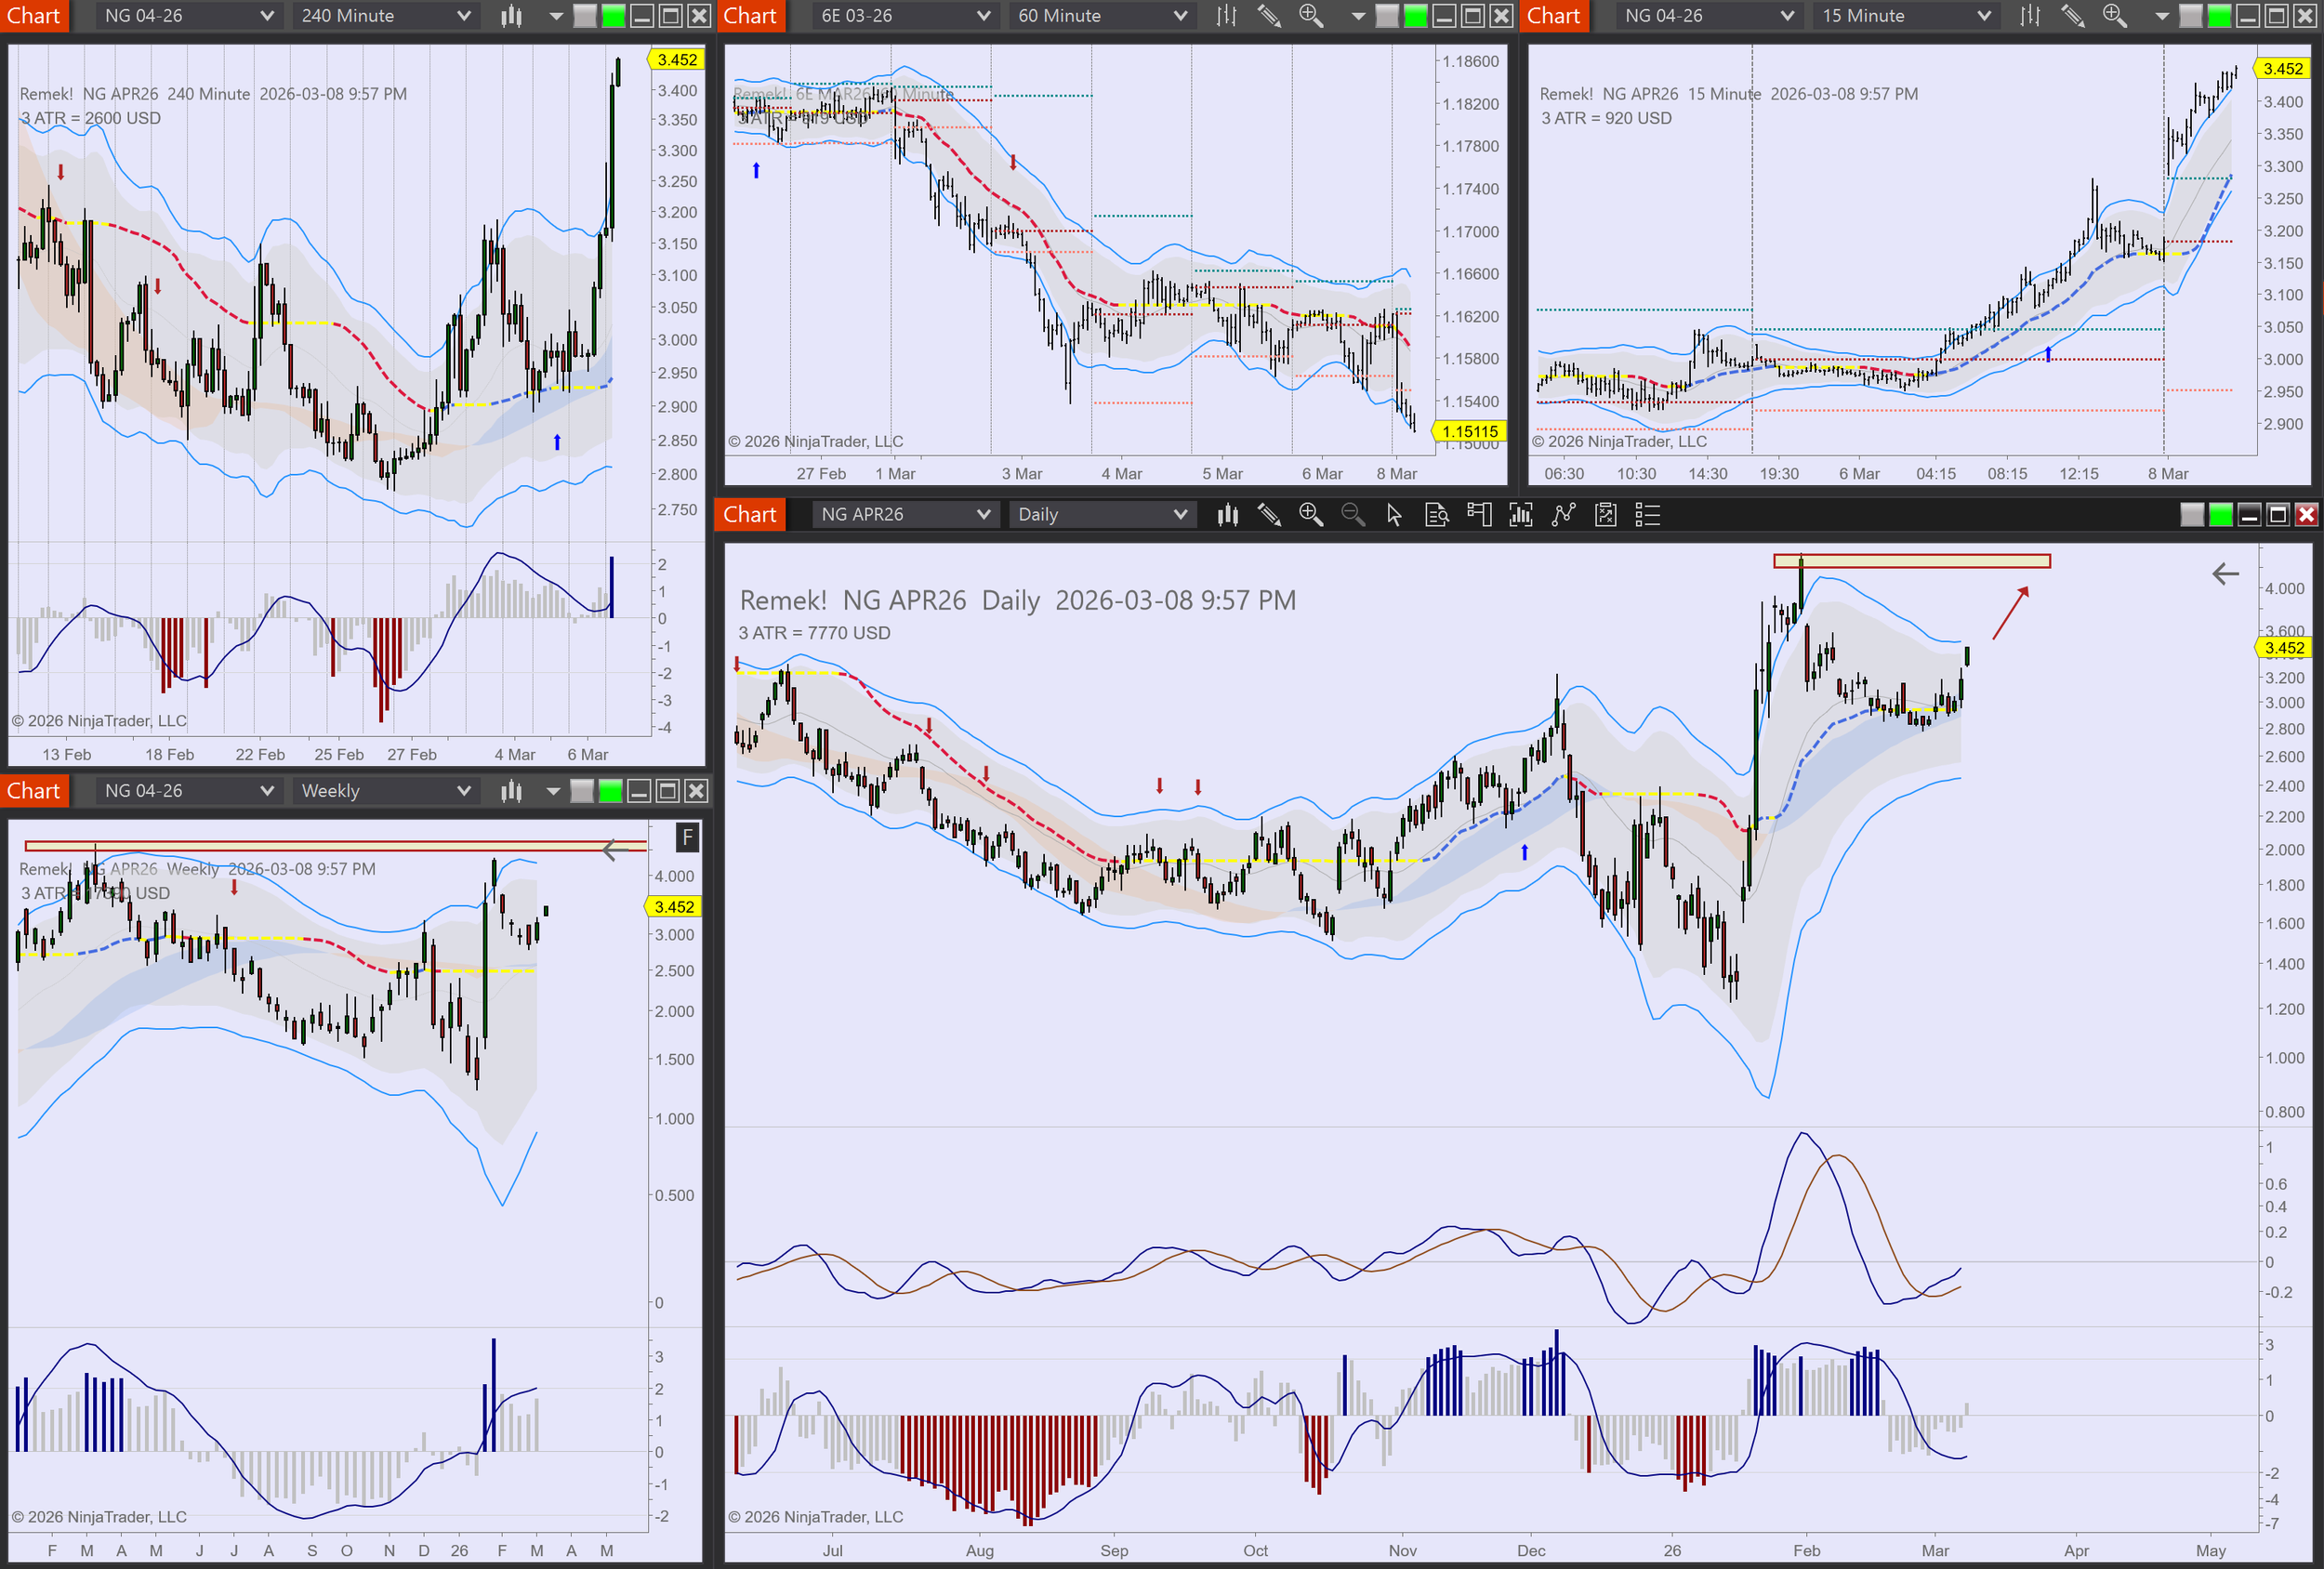Open the Daily interval dropdown
The height and width of the screenshot is (1569, 2324).
coord(1100,515)
